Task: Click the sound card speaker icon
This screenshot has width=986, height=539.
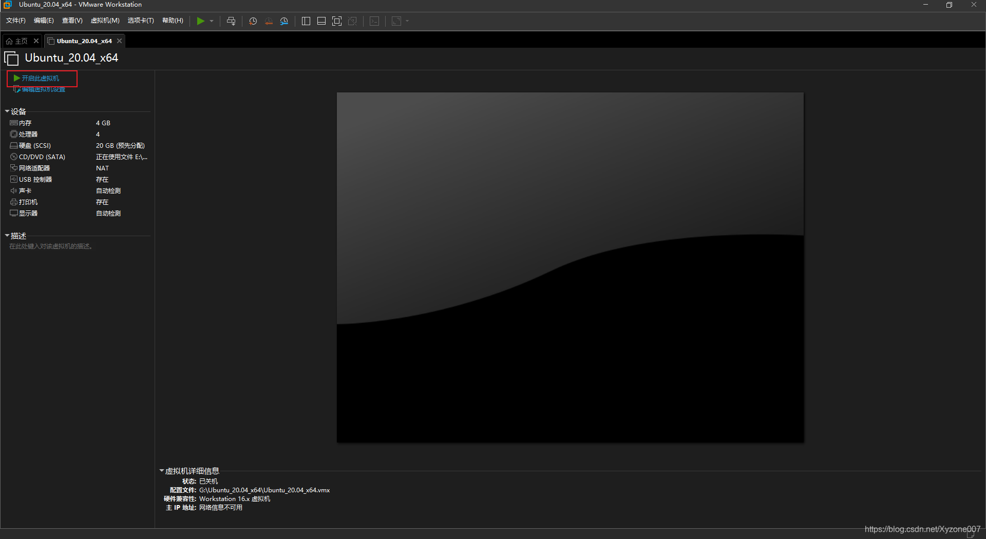Action: [14, 191]
